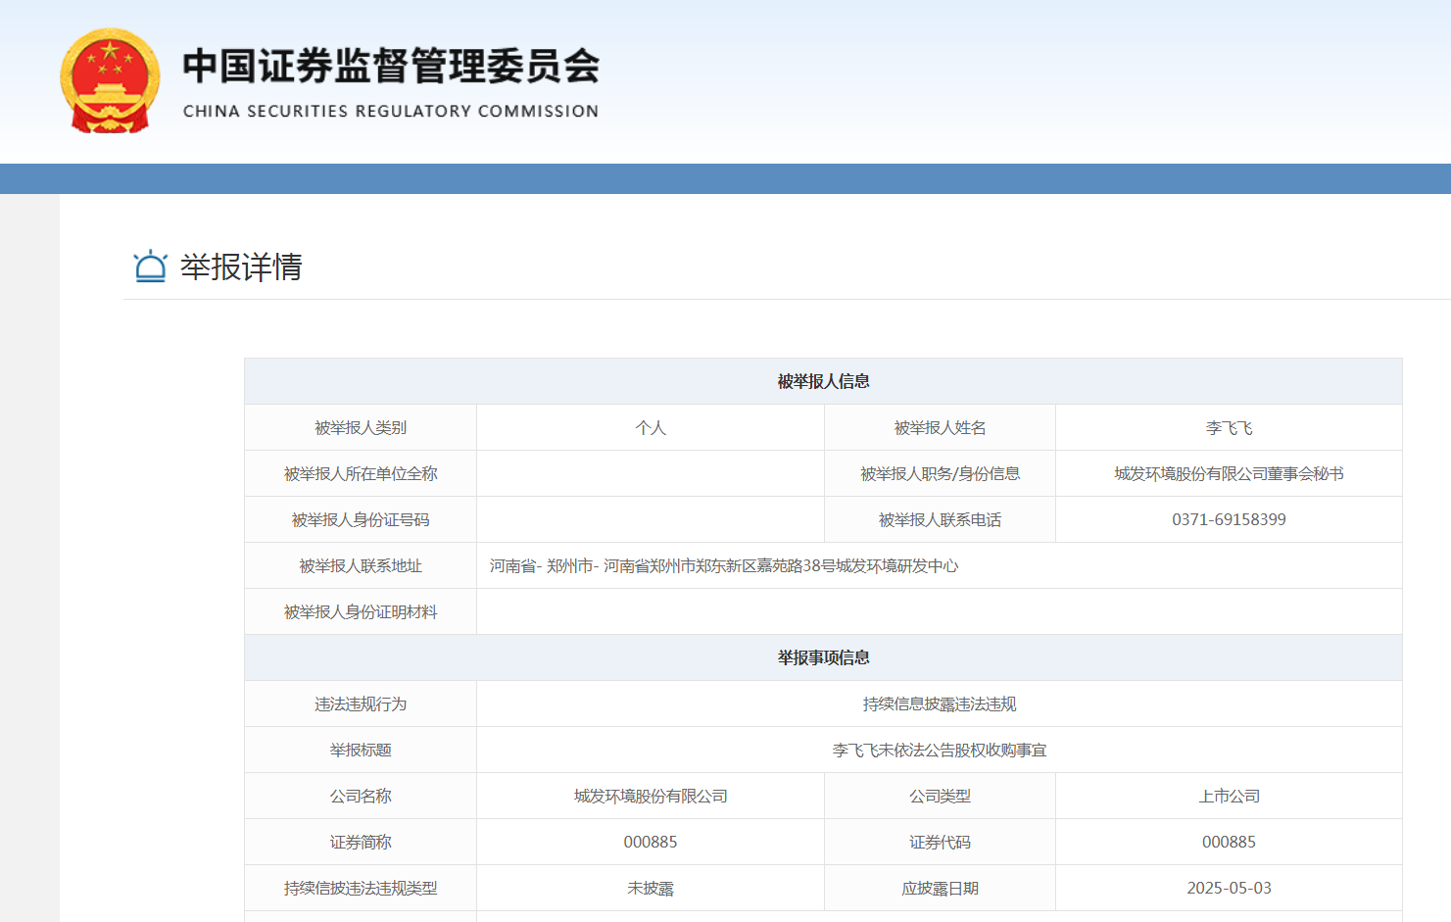Click the CSRC national emblem logo
Image resolution: width=1451 pixels, height=922 pixels.
tap(110, 80)
